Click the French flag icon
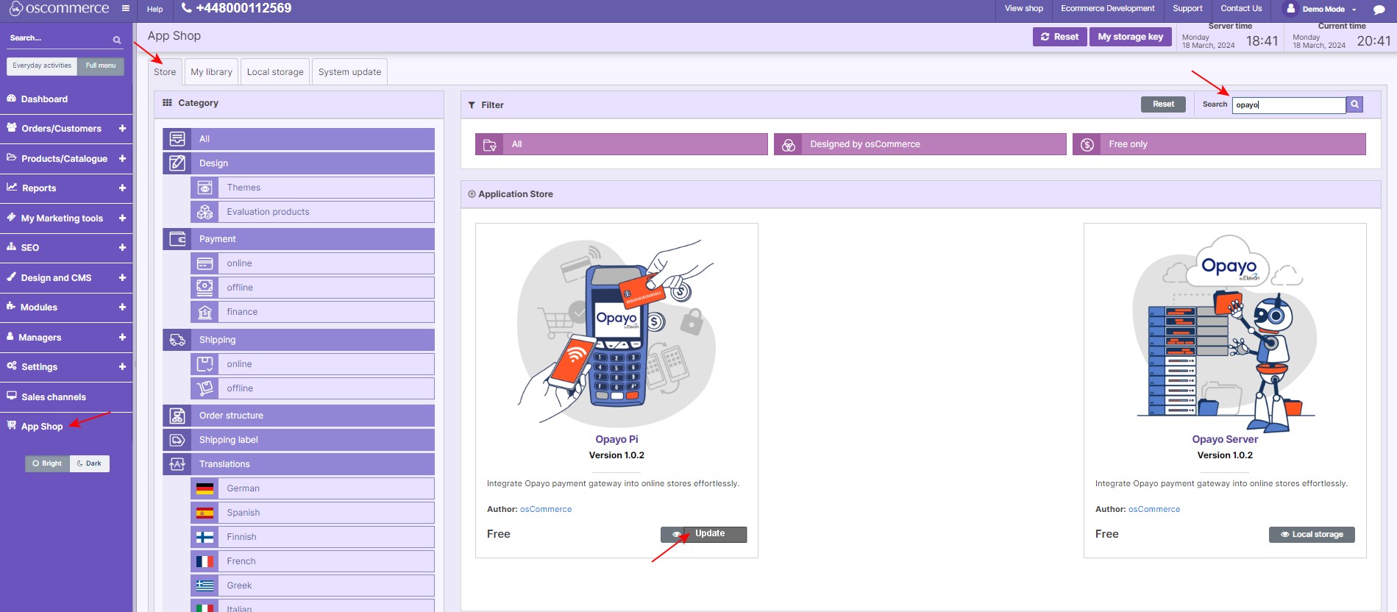The width and height of the screenshot is (1397, 612). click(205, 561)
